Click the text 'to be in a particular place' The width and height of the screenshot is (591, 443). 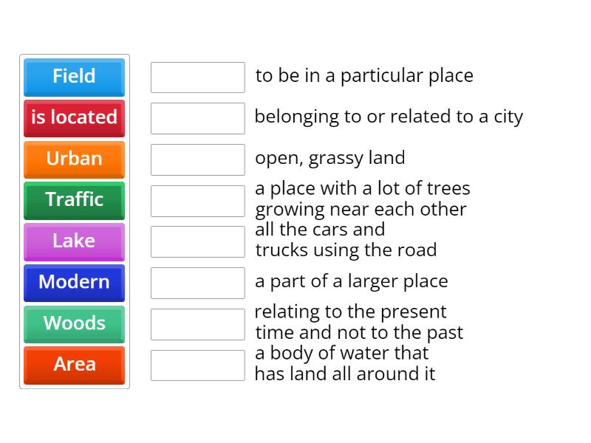[x=364, y=76]
